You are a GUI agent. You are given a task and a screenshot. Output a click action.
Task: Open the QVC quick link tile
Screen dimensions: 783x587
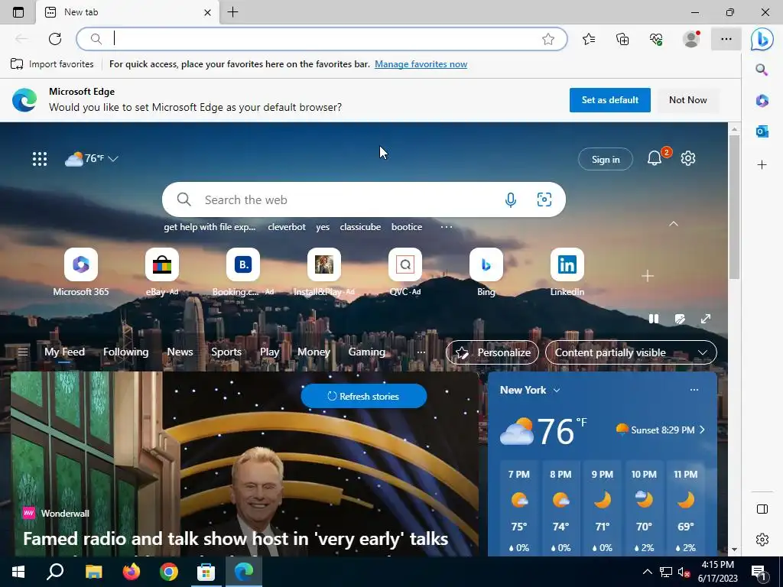point(405,272)
